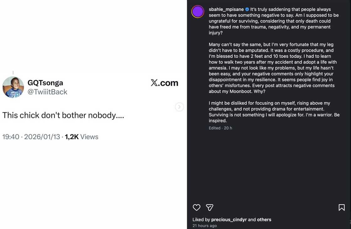Click the tweet text about this chick
351x229 pixels.
point(63,115)
